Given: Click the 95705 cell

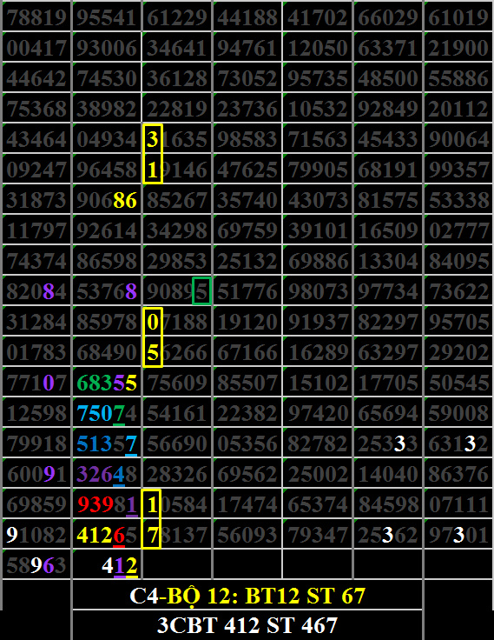Looking at the screenshot, I should (x=458, y=321).
